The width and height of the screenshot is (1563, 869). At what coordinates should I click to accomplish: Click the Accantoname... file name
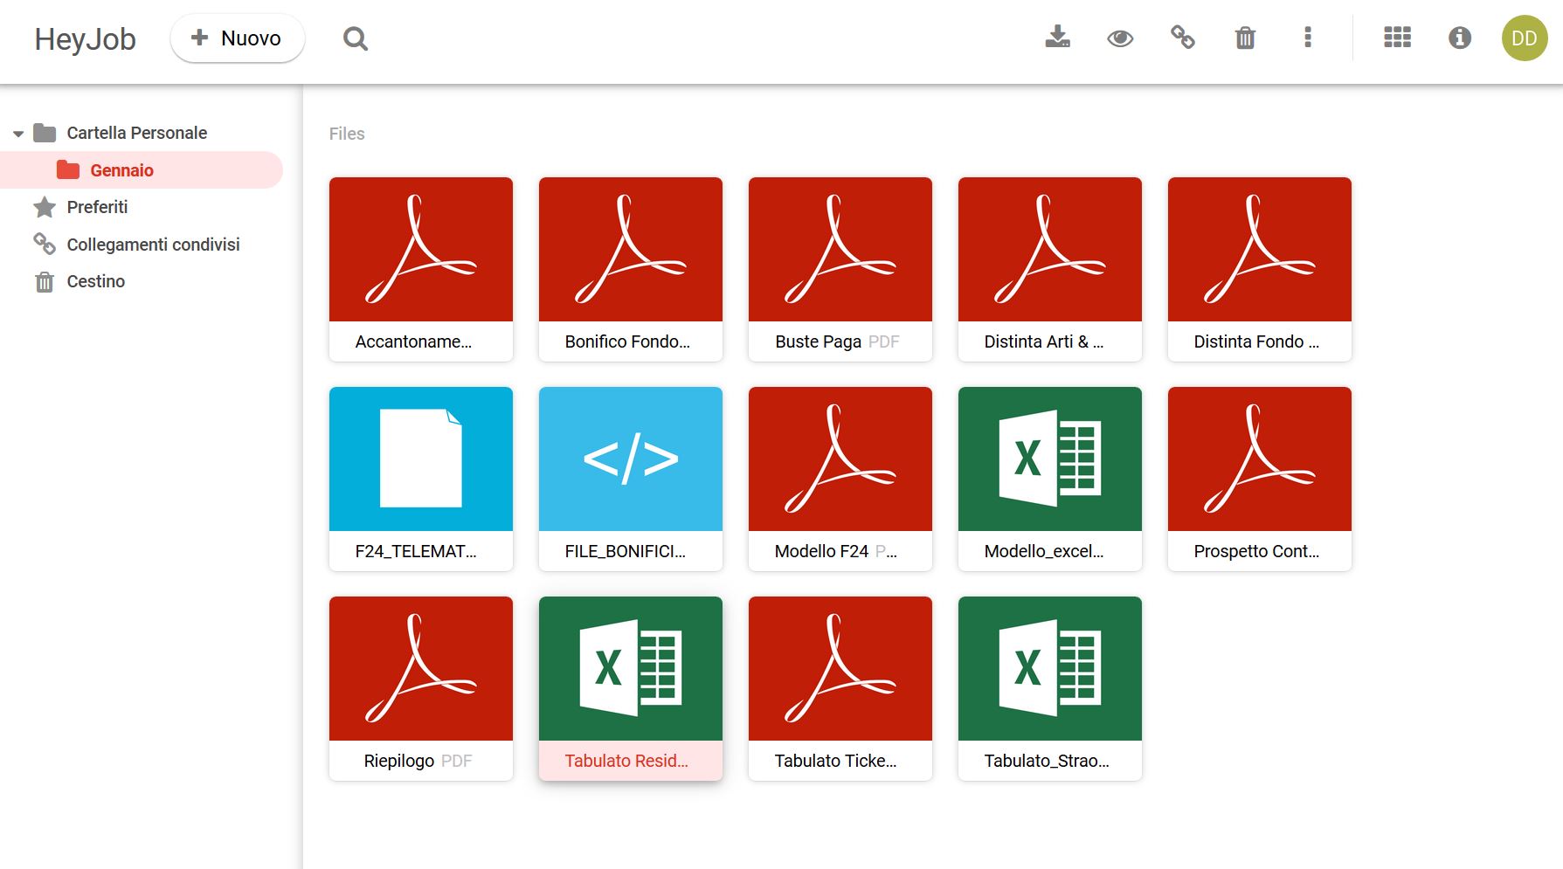click(413, 341)
